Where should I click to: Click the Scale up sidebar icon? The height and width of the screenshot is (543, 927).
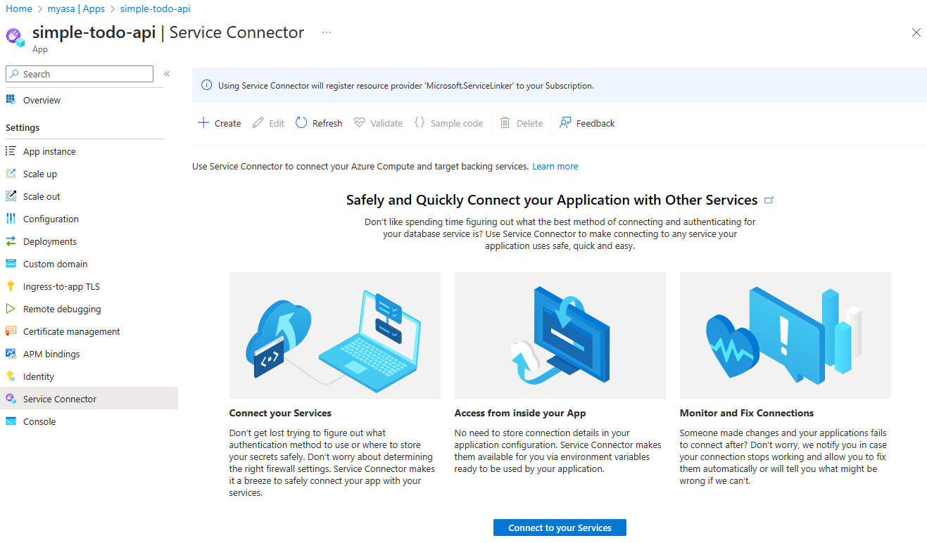(11, 174)
